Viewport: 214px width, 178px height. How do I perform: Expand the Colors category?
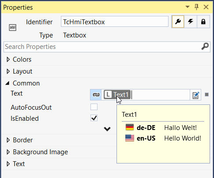(x=8, y=59)
